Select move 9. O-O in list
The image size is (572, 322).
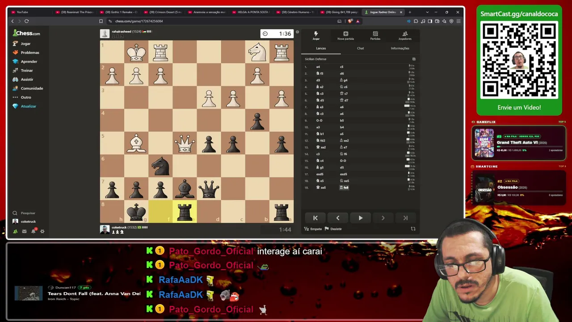(319, 120)
